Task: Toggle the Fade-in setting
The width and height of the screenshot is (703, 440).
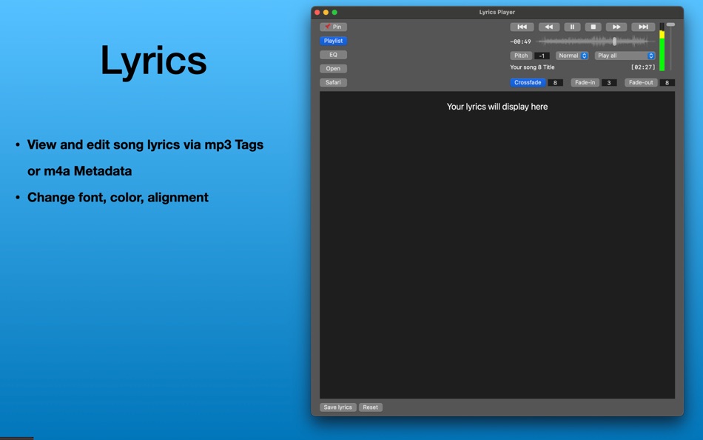Action: 585,82
